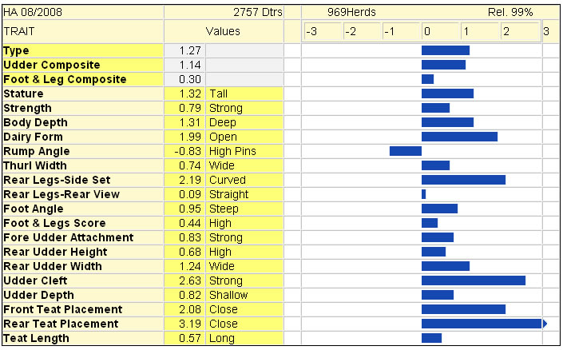This screenshot has height=350, width=563.
Task: Click the Rel. 99% text
Action: [510, 12]
